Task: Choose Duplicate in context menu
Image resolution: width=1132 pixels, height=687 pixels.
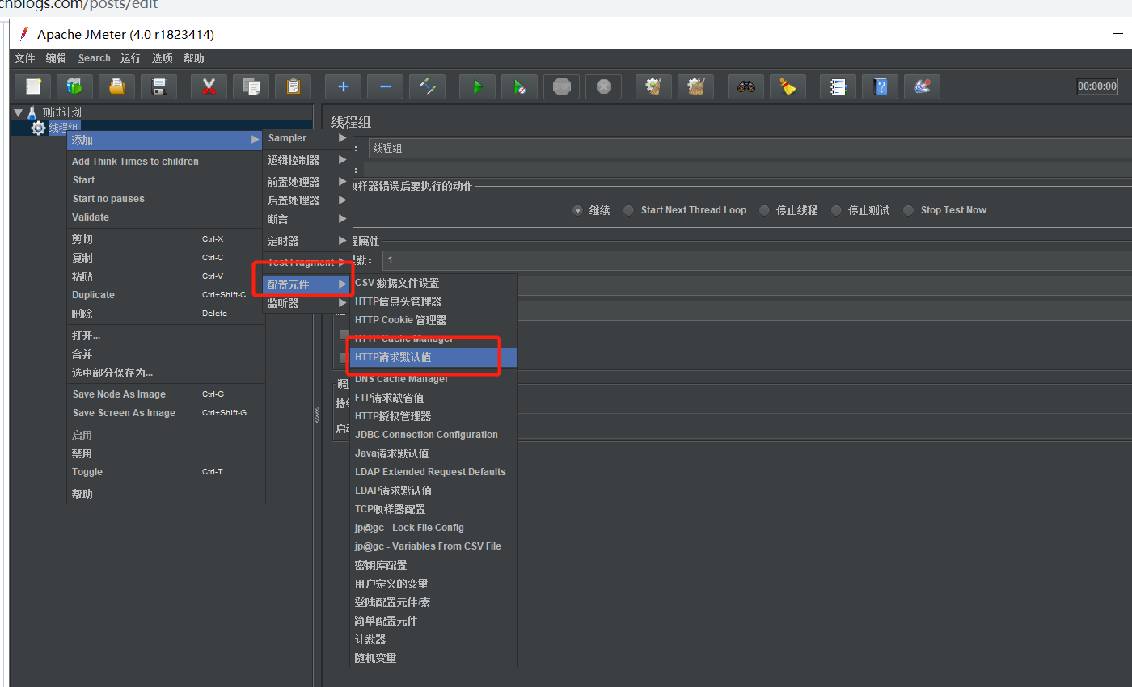Action: tap(166, 295)
